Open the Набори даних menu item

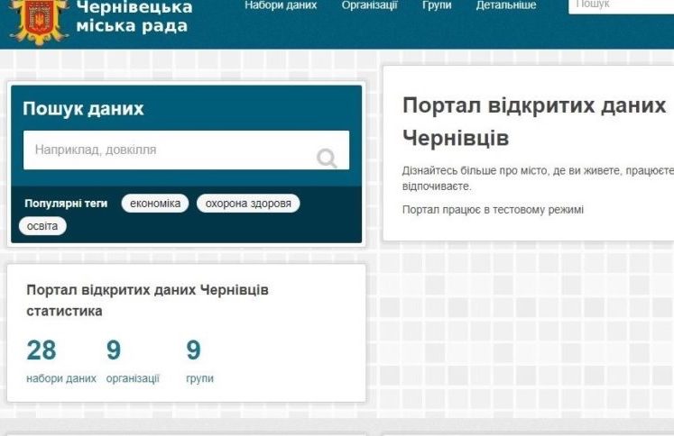click(281, 5)
